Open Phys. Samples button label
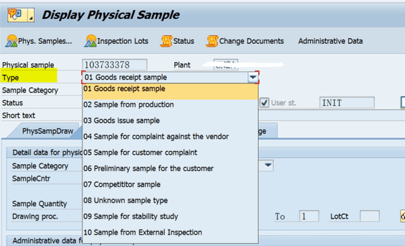405x246 pixels. [x=45, y=41]
